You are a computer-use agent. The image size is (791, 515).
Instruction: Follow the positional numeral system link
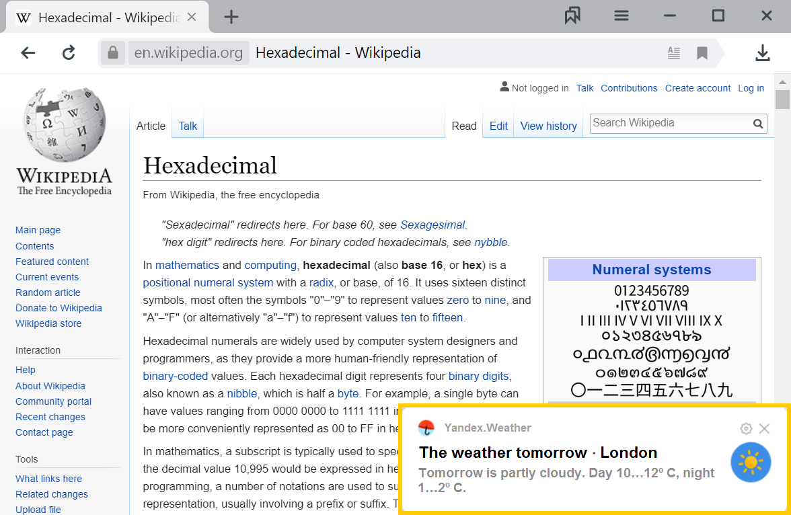pos(208,283)
